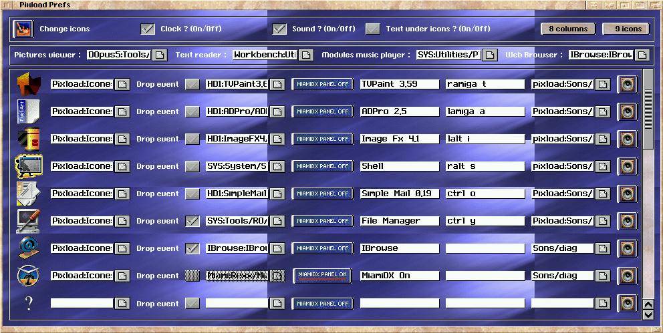The height and width of the screenshot is (333, 663).
Task: Disable Drop event for IBrowse row
Action: [x=192, y=249]
